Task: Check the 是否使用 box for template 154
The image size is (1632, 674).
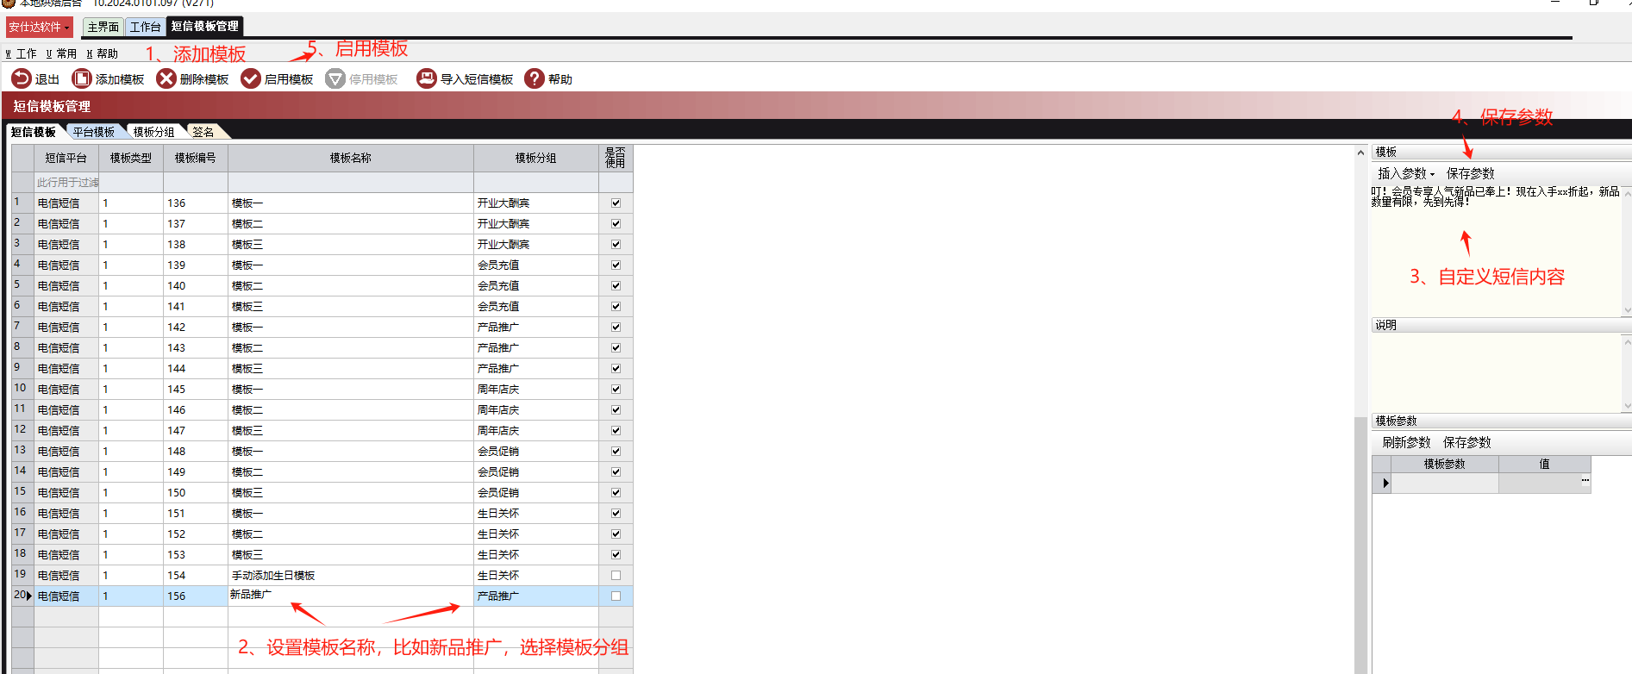Action: pos(616,575)
